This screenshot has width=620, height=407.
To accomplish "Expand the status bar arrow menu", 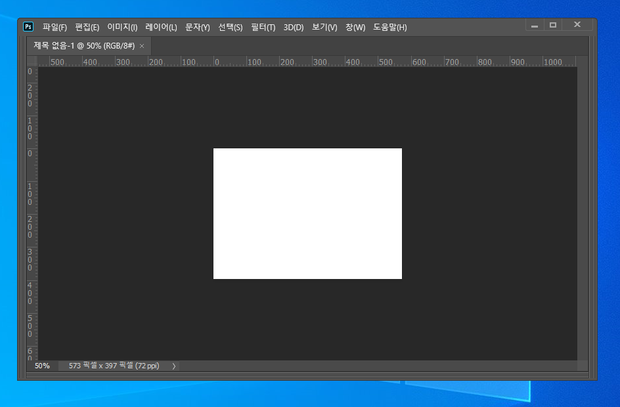I will pyautogui.click(x=174, y=366).
